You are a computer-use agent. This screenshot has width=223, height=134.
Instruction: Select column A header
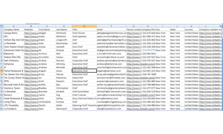click(14, 26)
